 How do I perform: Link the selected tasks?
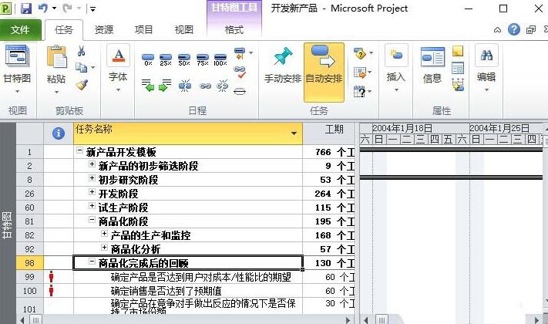pos(205,86)
